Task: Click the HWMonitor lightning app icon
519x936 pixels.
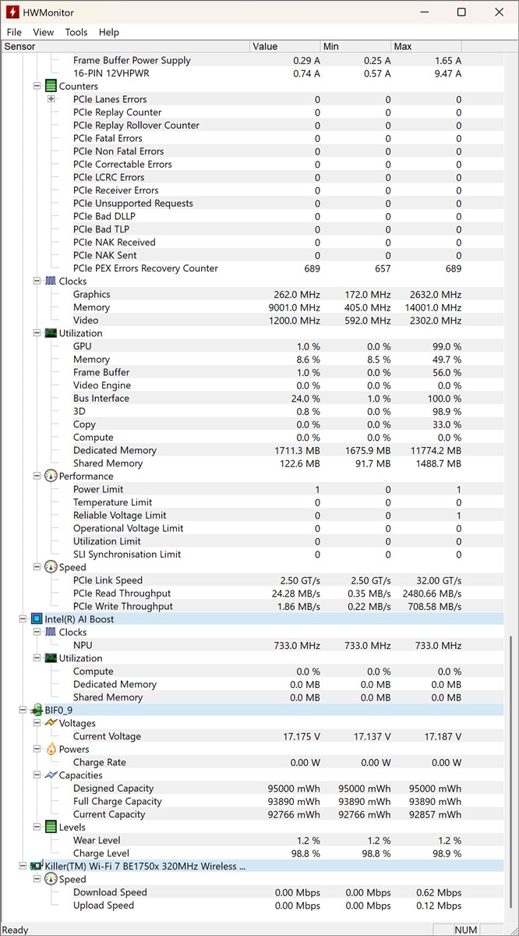Action: pyautogui.click(x=12, y=12)
